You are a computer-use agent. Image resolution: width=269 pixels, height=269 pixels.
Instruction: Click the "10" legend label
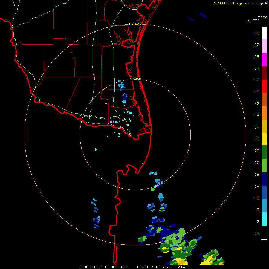(257, 198)
